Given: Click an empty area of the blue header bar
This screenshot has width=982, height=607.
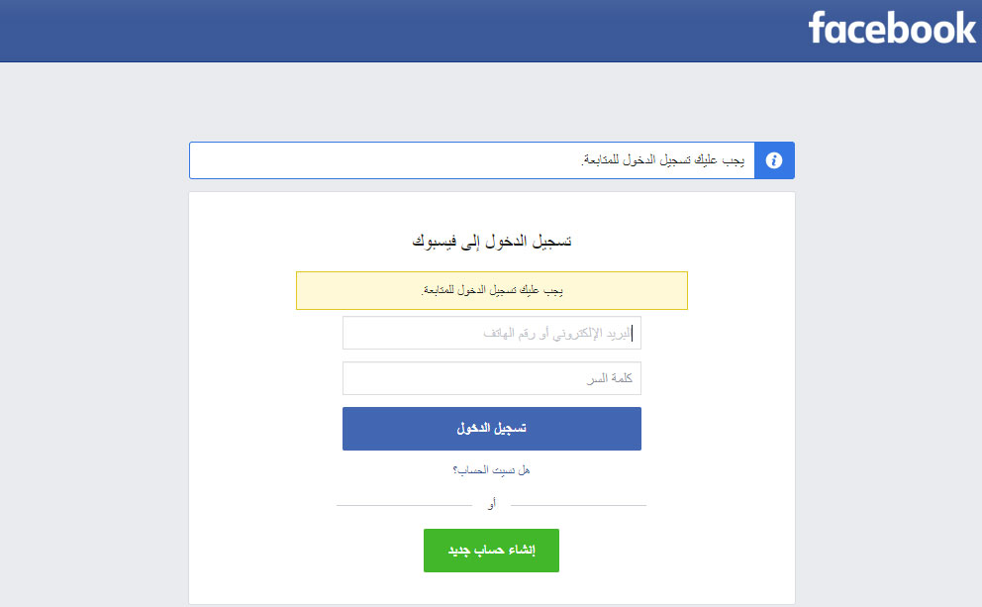Looking at the screenshot, I should click(396, 30).
